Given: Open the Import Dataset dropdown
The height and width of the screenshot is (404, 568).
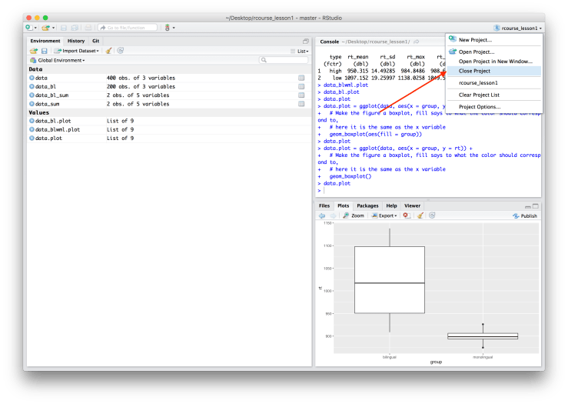Looking at the screenshot, I should pyautogui.click(x=76, y=51).
